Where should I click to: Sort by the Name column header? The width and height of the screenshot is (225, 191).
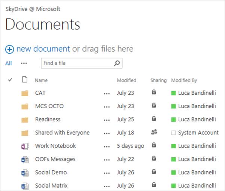click(41, 80)
